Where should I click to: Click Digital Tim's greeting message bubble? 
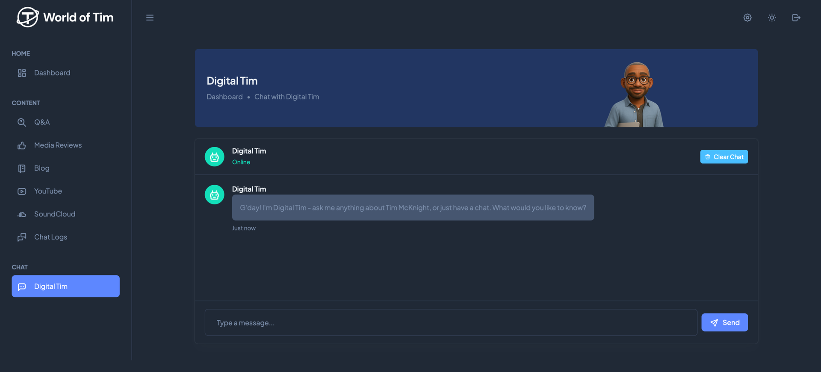pos(413,207)
